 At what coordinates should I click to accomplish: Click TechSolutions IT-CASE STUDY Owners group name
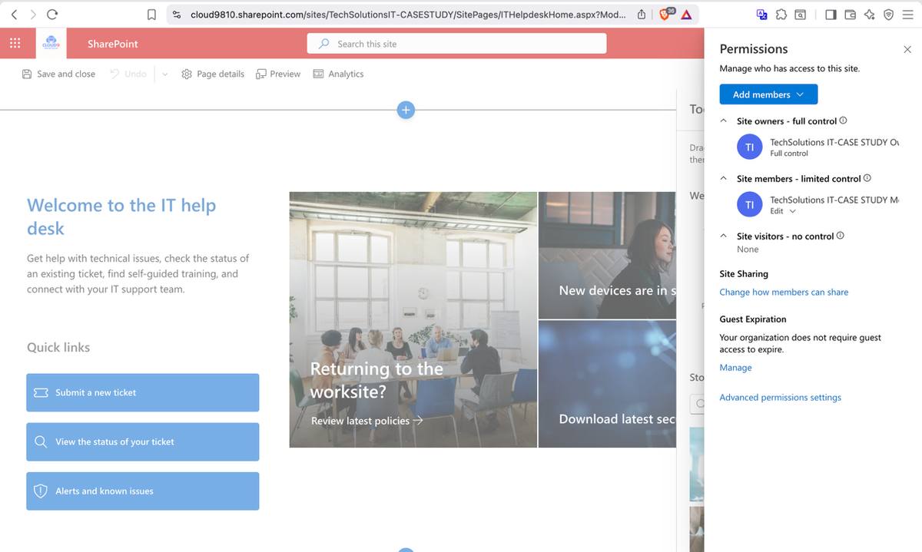click(x=834, y=142)
